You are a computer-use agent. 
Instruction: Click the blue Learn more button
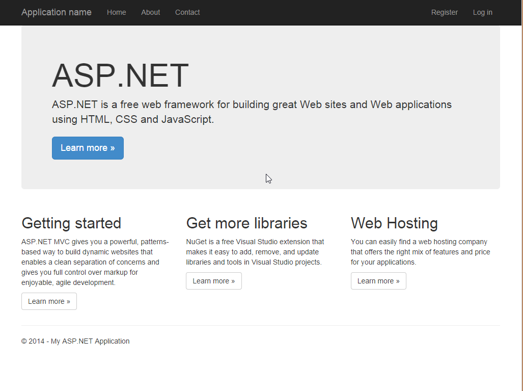pos(87,148)
